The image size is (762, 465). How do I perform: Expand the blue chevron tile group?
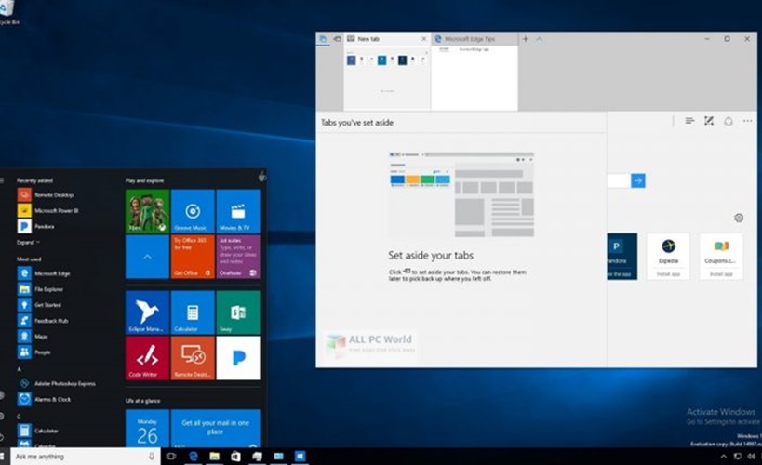147,257
